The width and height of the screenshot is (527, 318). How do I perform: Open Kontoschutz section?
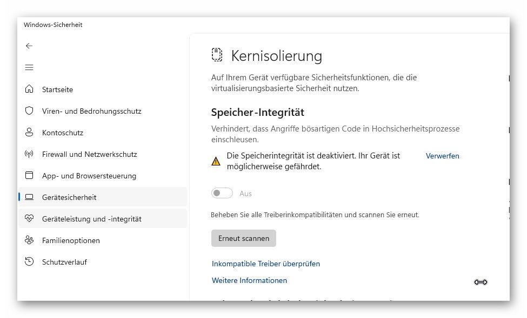pyautogui.click(x=103, y=133)
